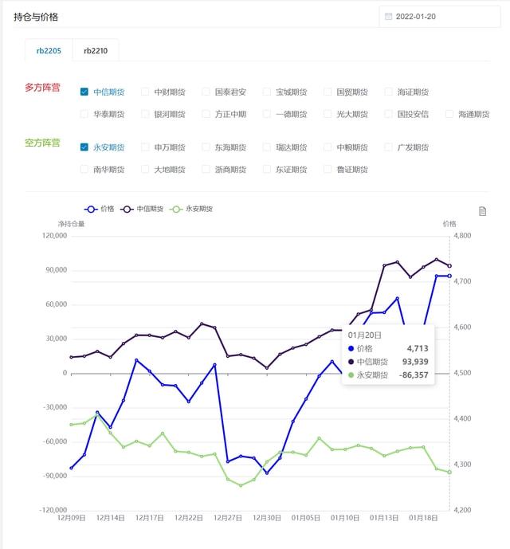Enable the 东证期货 checkbox

(x=267, y=169)
